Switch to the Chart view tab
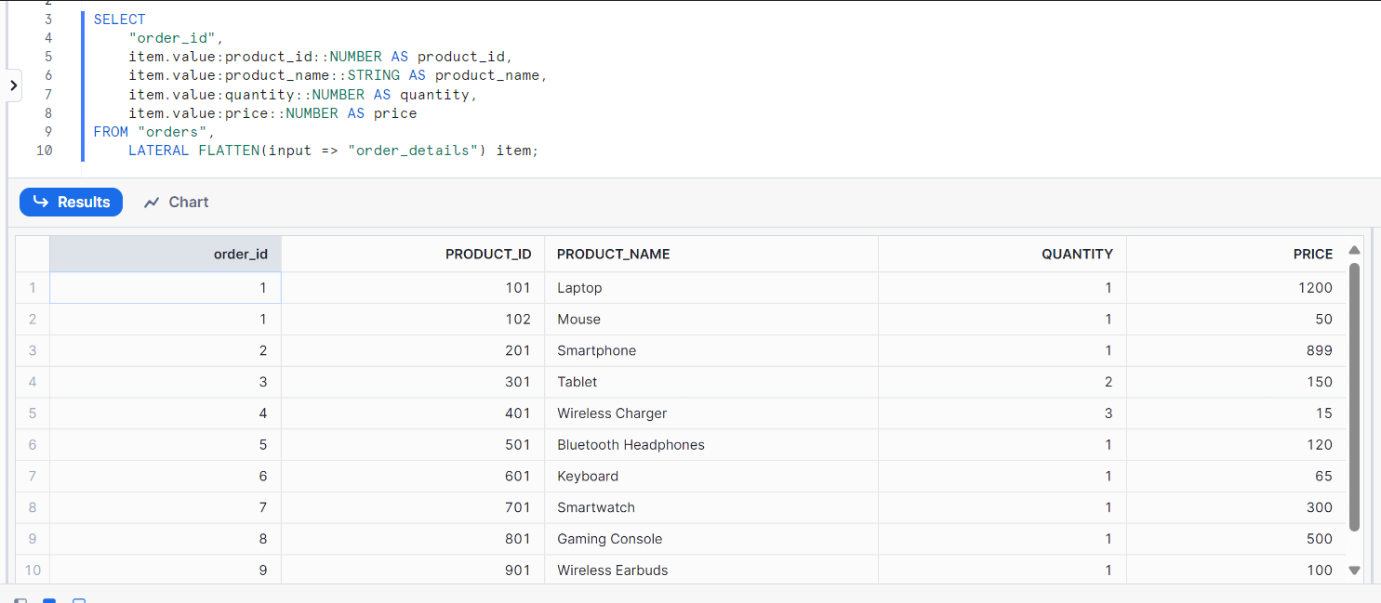 click(177, 203)
